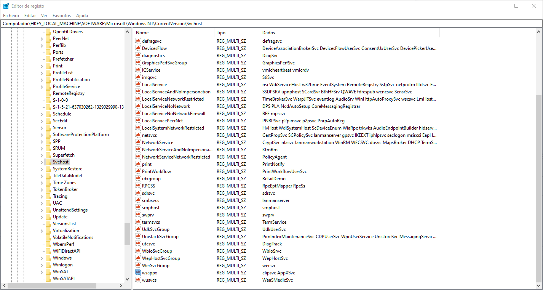The height and width of the screenshot is (290, 543).
Task: Select the WbioSvcGroup value name
Action: (x=157, y=251)
